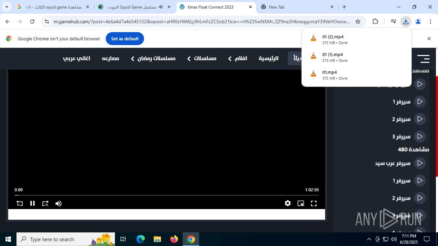The height and width of the screenshot is (246, 438).
Task: Click VLC icon for 01 (1).mp4
Action: point(313,56)
